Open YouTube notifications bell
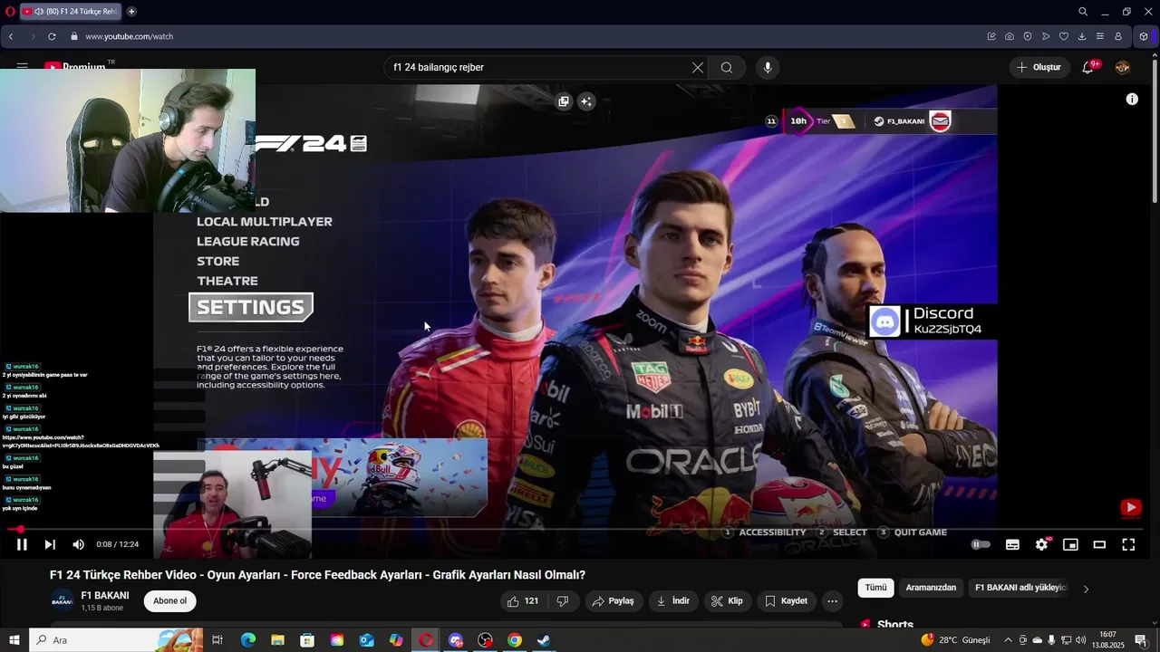Viewport: 1160px width, 652px height. coord(1087,67)
